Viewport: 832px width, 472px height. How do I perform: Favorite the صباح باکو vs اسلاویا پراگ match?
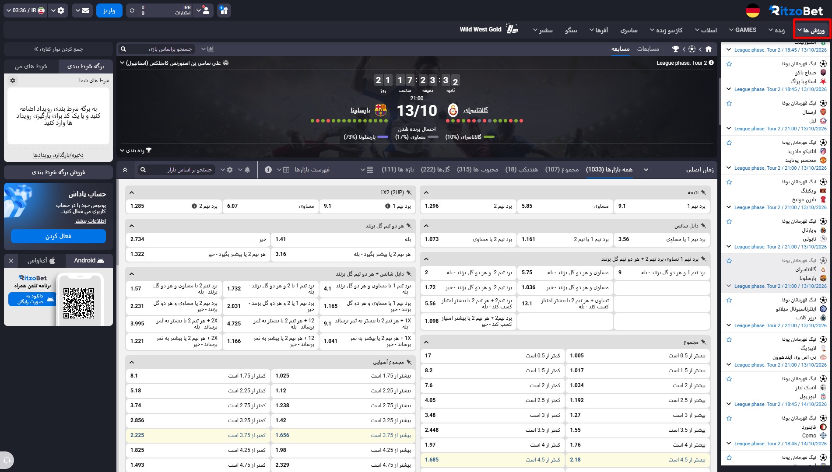pos(729,64)
